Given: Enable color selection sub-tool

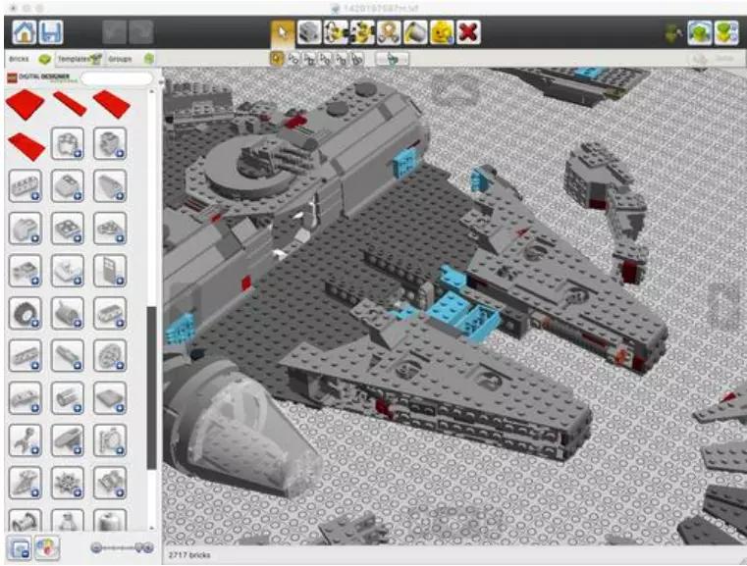Looking at the screenshot, I should [x=325, y=59].
